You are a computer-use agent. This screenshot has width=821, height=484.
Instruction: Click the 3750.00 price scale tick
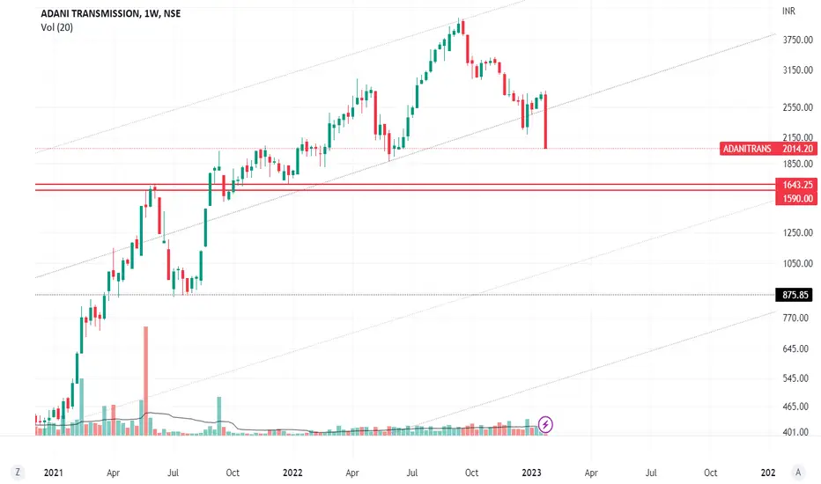pyautogui.click(x=798, y=40)
